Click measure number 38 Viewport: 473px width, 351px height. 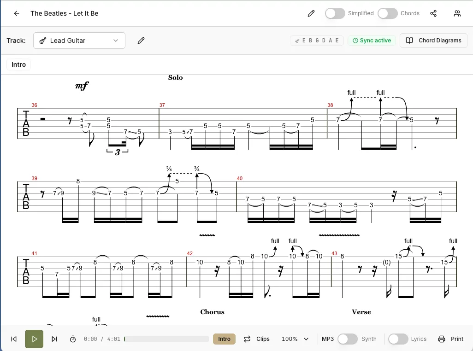(x=330, y=105)
